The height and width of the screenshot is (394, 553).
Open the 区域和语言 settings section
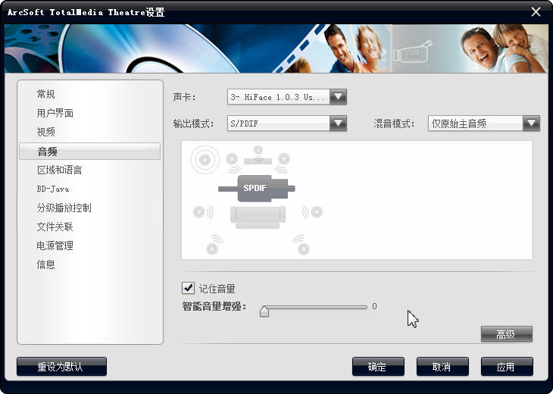pos(60,170)
